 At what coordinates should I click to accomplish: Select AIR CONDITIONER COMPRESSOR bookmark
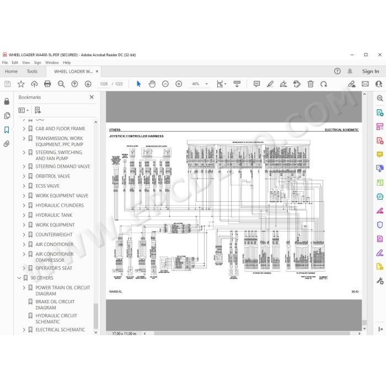(x=55, y=258)
